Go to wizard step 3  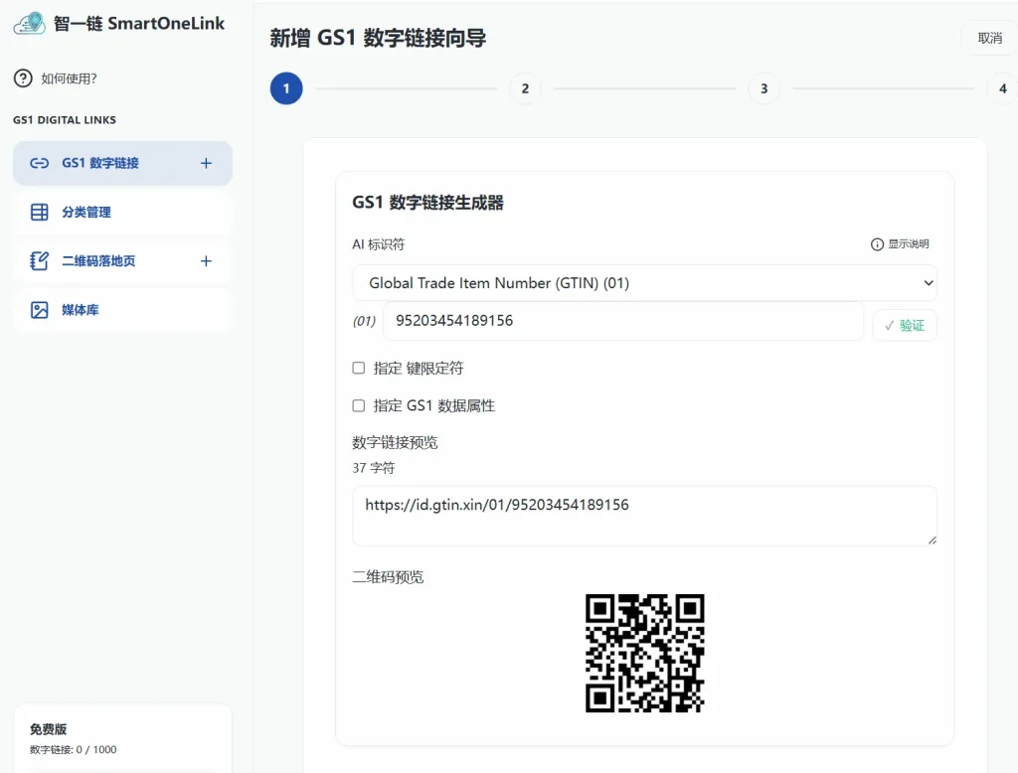tap(764, 88)
